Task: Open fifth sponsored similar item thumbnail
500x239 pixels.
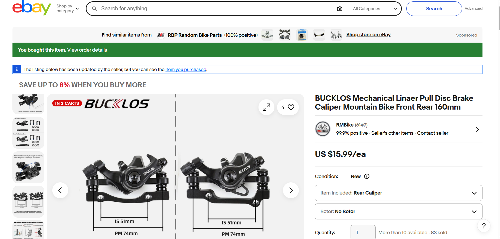Action: click(336, 35)
